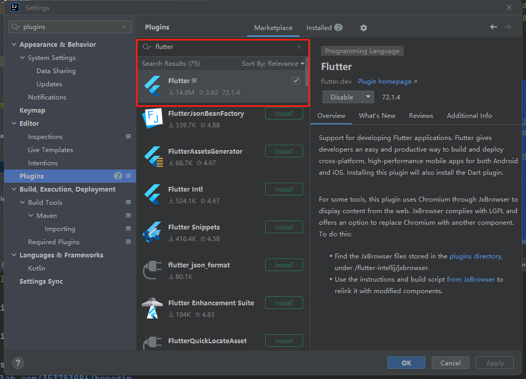Collapse the Build Tools tree node
This screenshot has width=526, height=379.
(x=23, y=203)
